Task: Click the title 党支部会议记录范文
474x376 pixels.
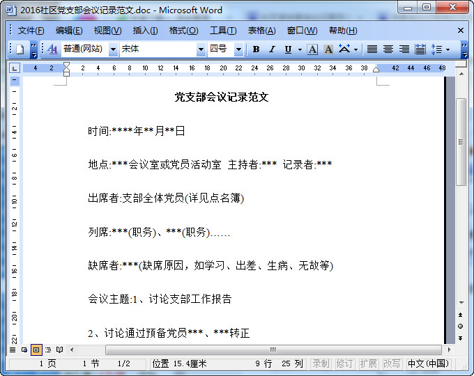Action: (x=222, y=97)
